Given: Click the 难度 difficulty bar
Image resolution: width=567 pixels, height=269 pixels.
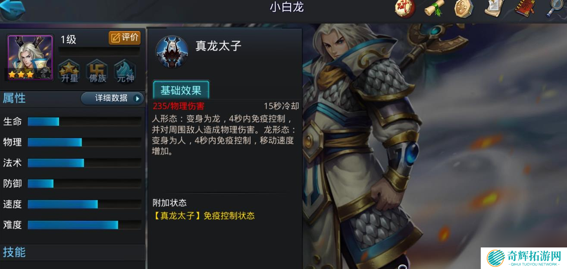Looking at the screenshot, I should click(x=85, y=225).
